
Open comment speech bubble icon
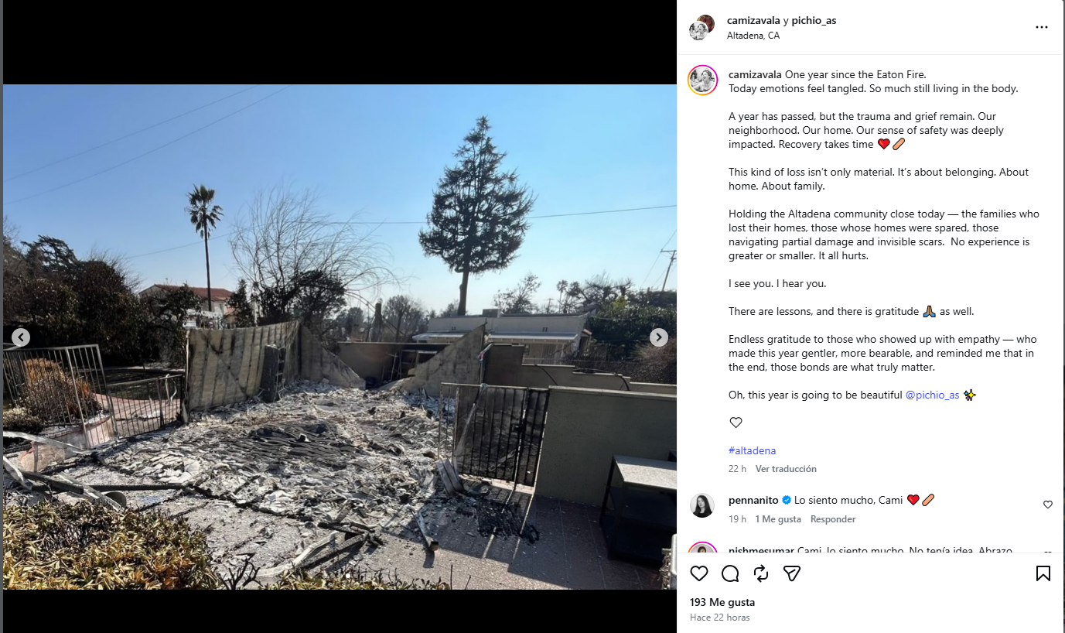(x=730, y=573)
